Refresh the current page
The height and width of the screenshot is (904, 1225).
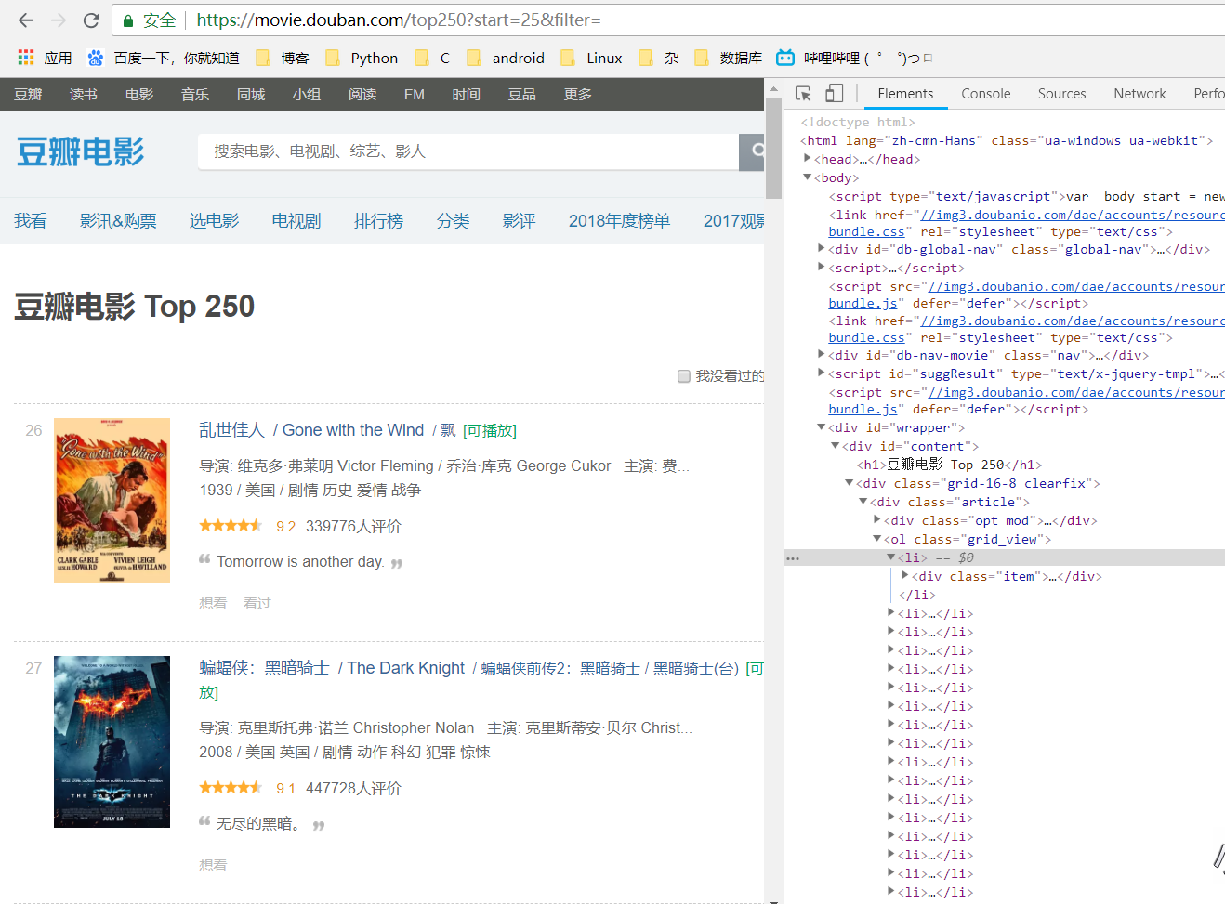90,19
